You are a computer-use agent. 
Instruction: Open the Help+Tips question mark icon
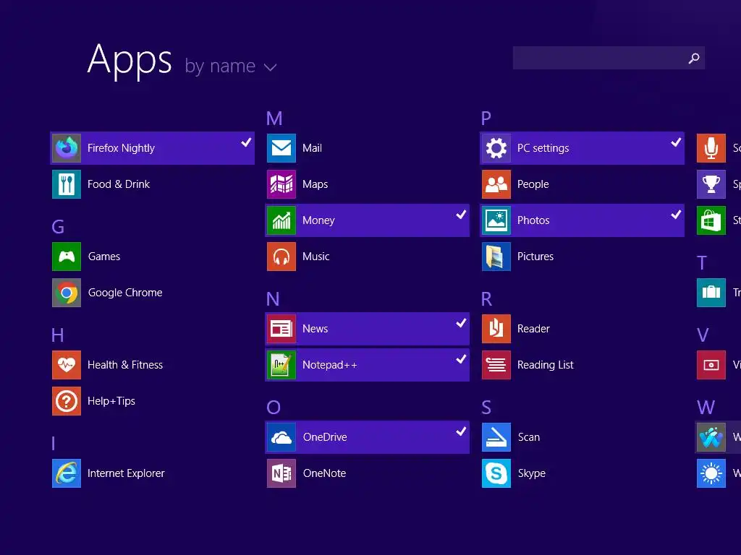66,401
